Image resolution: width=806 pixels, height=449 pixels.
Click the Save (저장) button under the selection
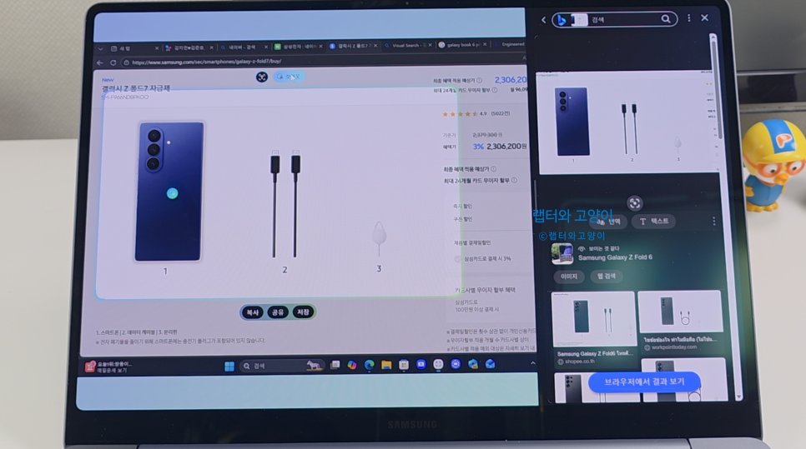tap(303, 312)
